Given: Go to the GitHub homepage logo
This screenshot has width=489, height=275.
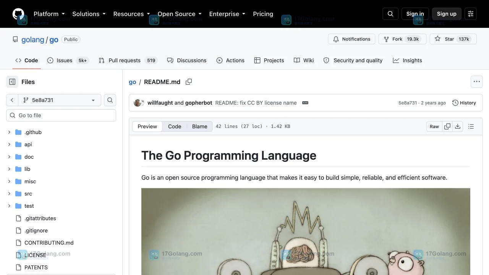Looking at the screenshot, I should [18, 14].
